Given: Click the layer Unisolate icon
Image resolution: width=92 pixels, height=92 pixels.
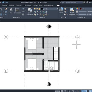Looking at the screenshot, I should point(38,15).
